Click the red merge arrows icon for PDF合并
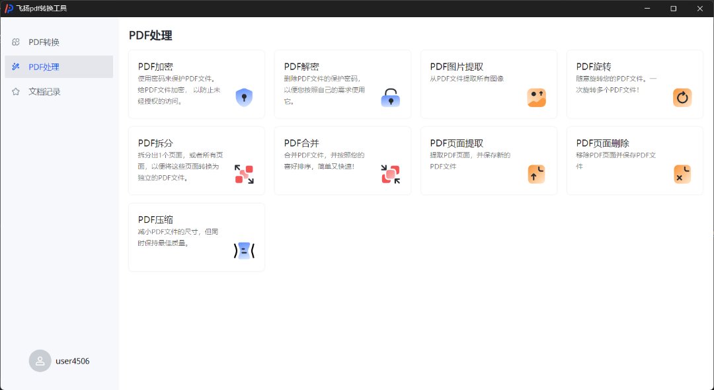714x390 pixels. [x=390, y=175]
